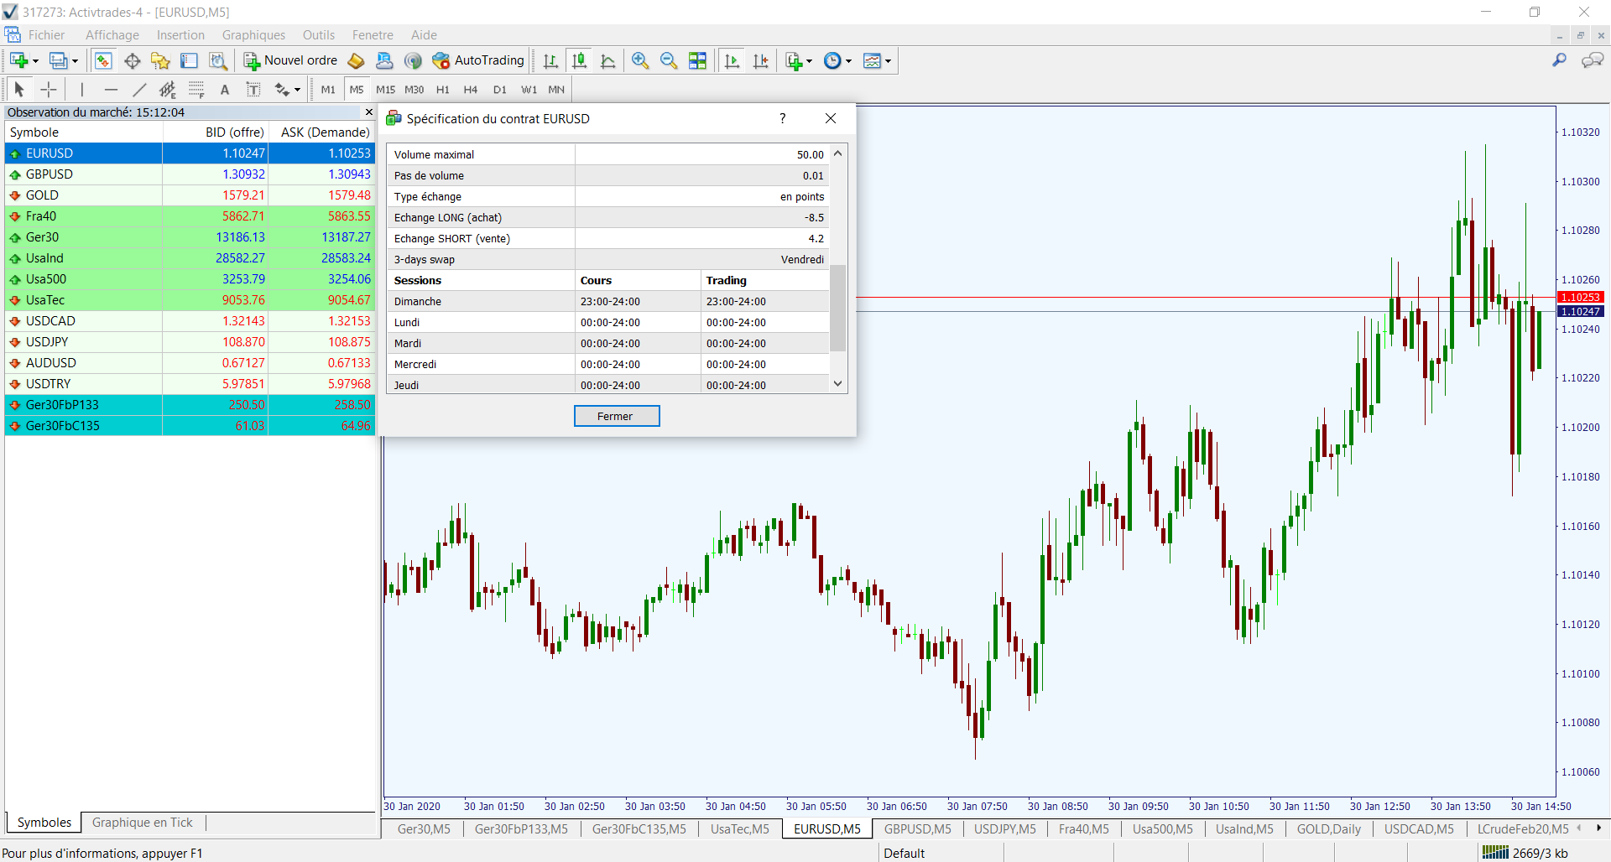Viewport: 1611px width, 862px height.
Task: Expand the periodicity clock dropdown
Action: pos(848,61)
